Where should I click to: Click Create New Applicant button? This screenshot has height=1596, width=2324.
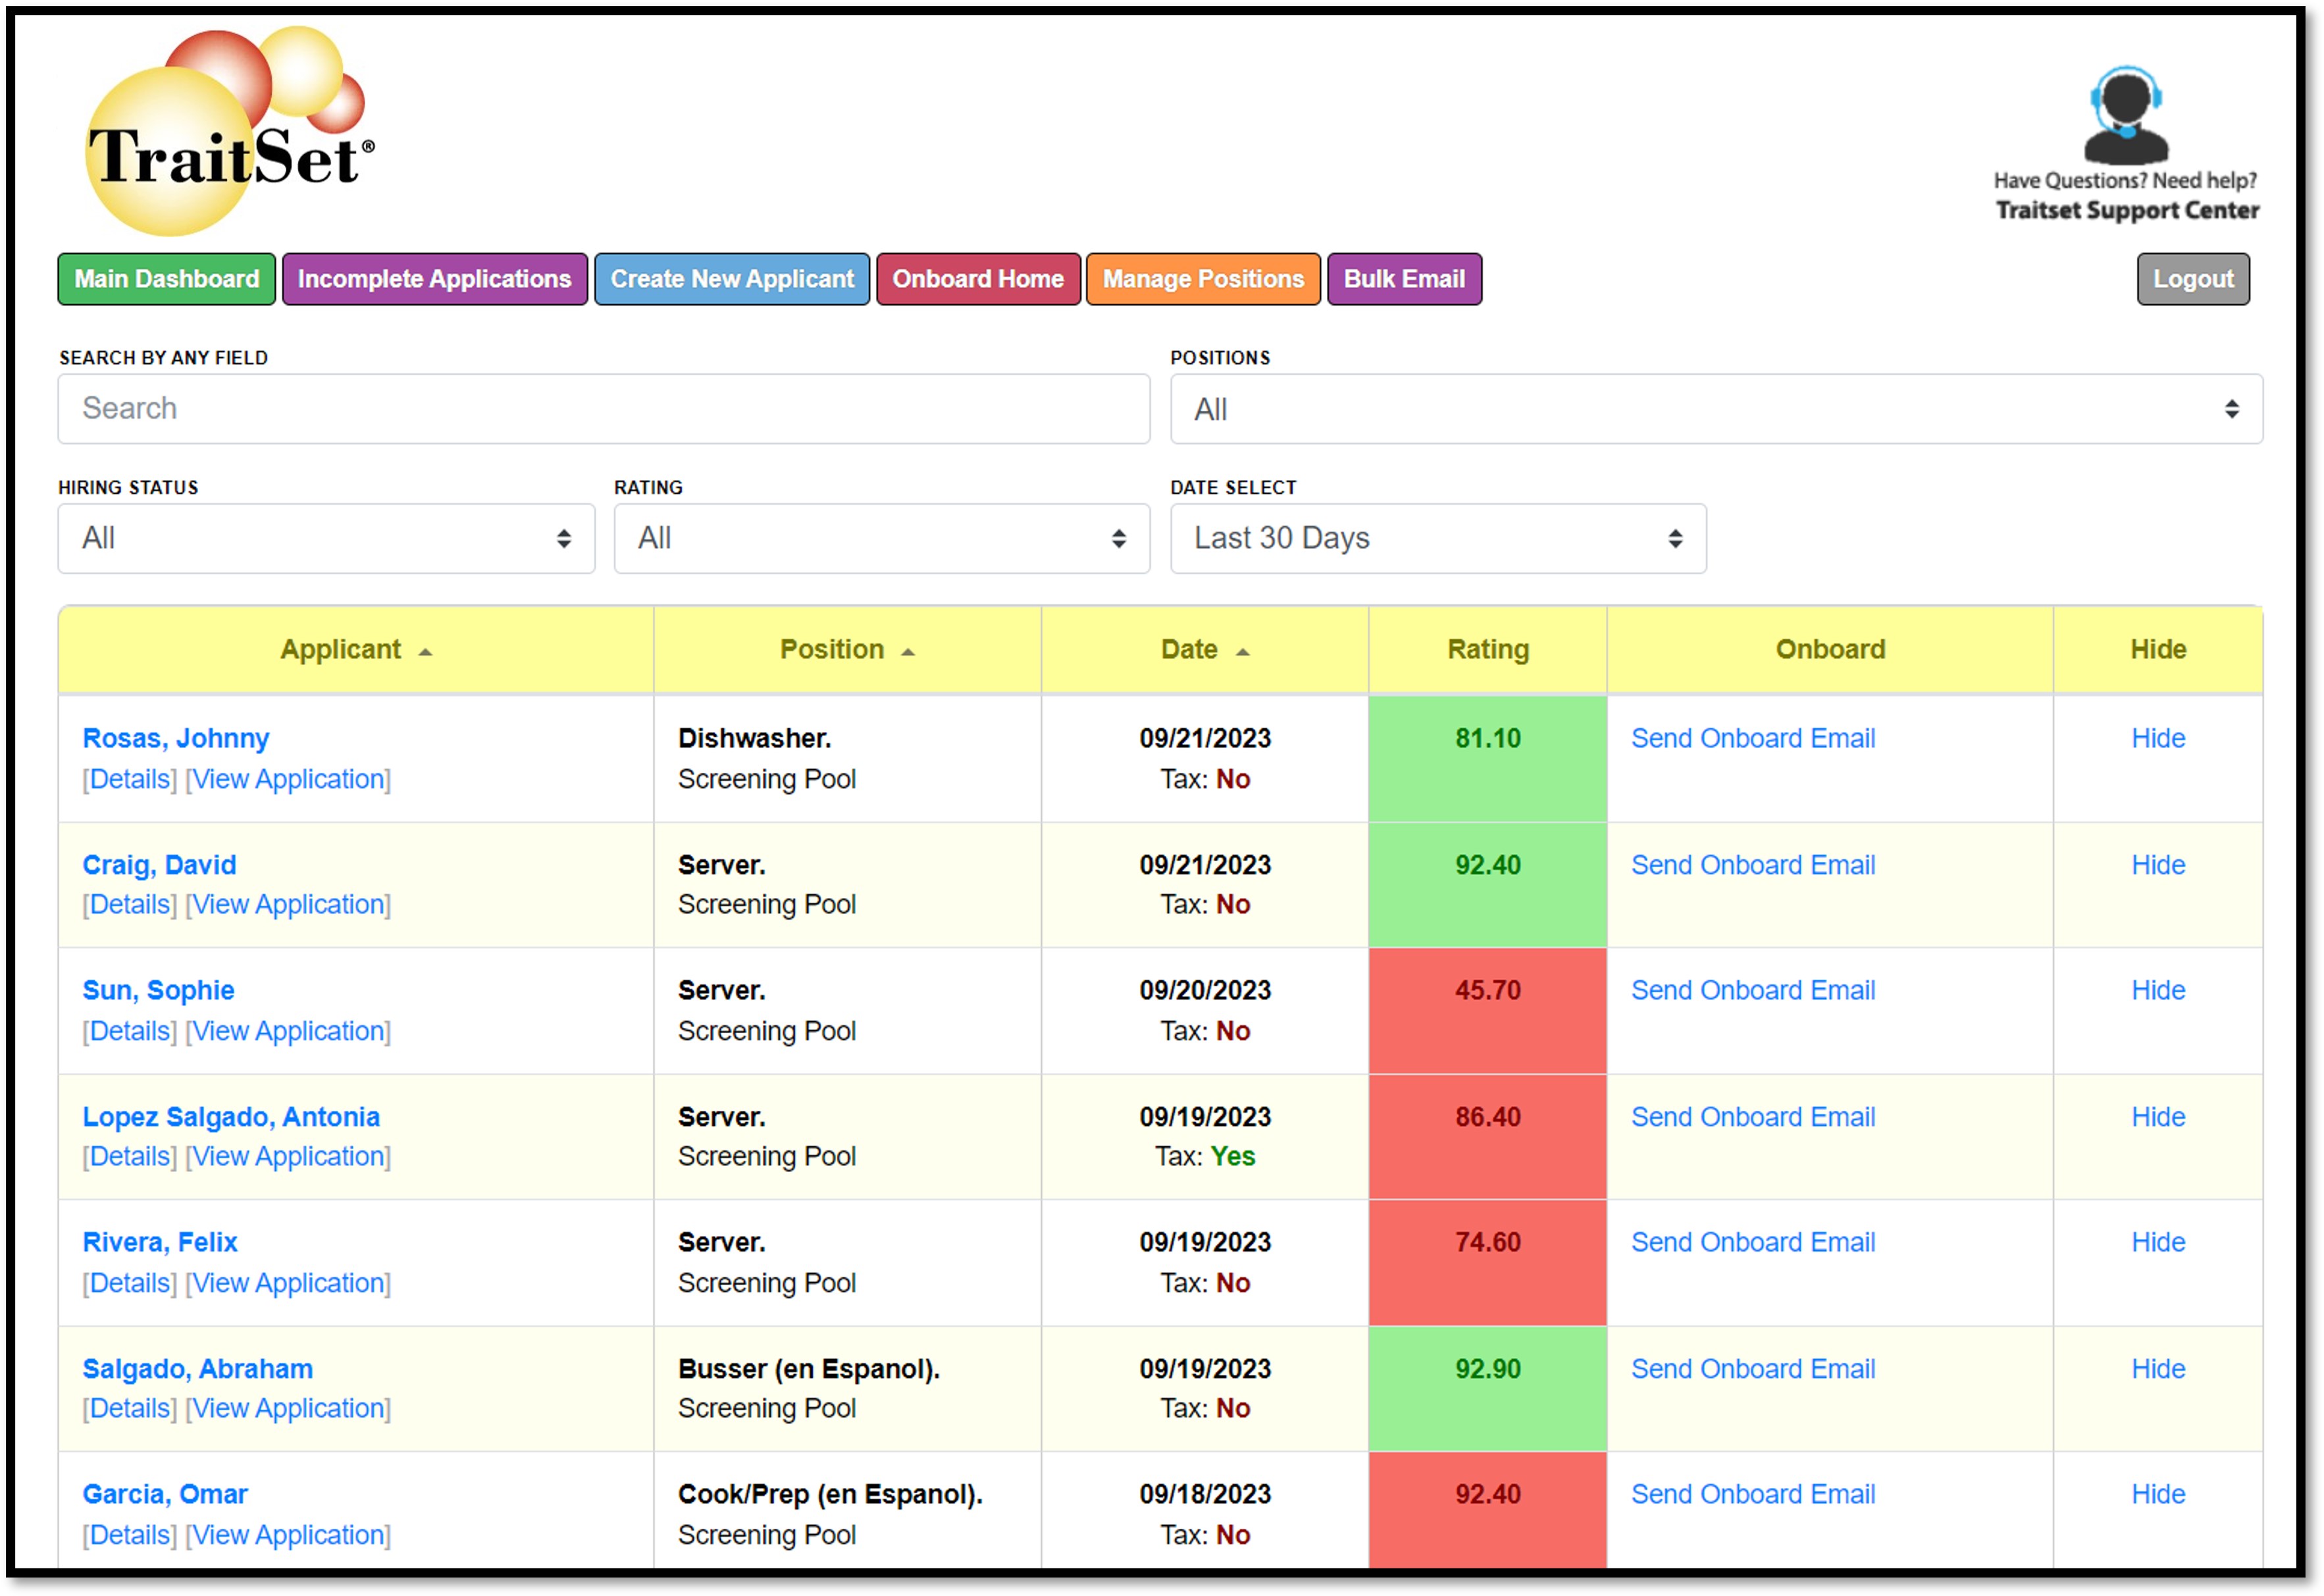coord(732,279)
